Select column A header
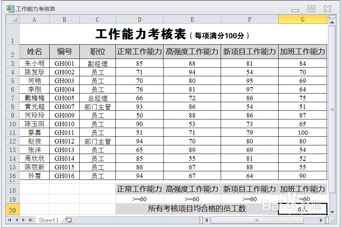 (x=34, y=19)
